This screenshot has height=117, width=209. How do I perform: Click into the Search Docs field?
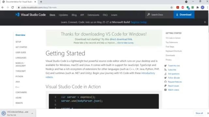[x=159, y=15]
